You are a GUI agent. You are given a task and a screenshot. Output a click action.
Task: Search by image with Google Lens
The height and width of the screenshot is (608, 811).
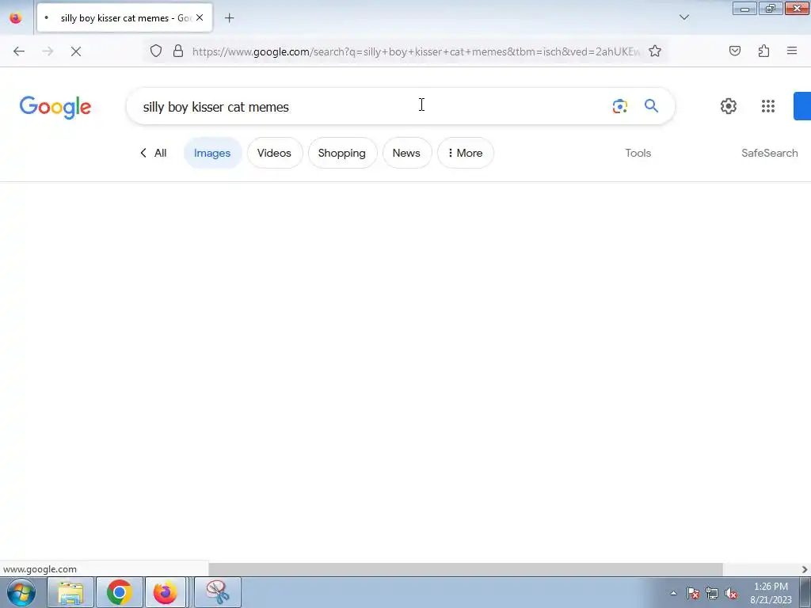619,106
